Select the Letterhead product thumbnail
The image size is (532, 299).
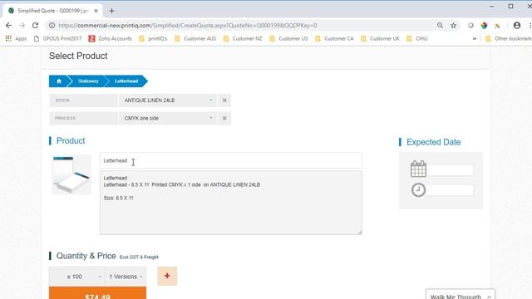point(71,174)
